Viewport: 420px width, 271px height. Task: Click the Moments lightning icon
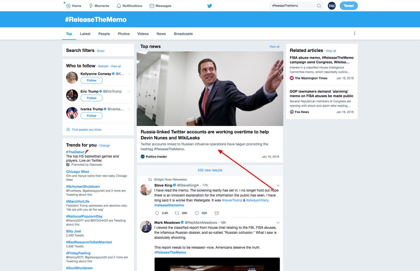pyautogui.click(x=91, y=6)
